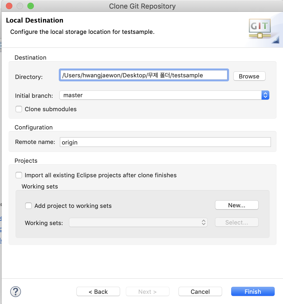Focus the Directory path field

144,75
